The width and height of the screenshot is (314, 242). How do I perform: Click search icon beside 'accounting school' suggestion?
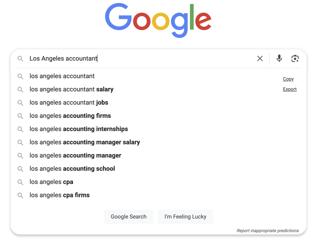(20, 169)
